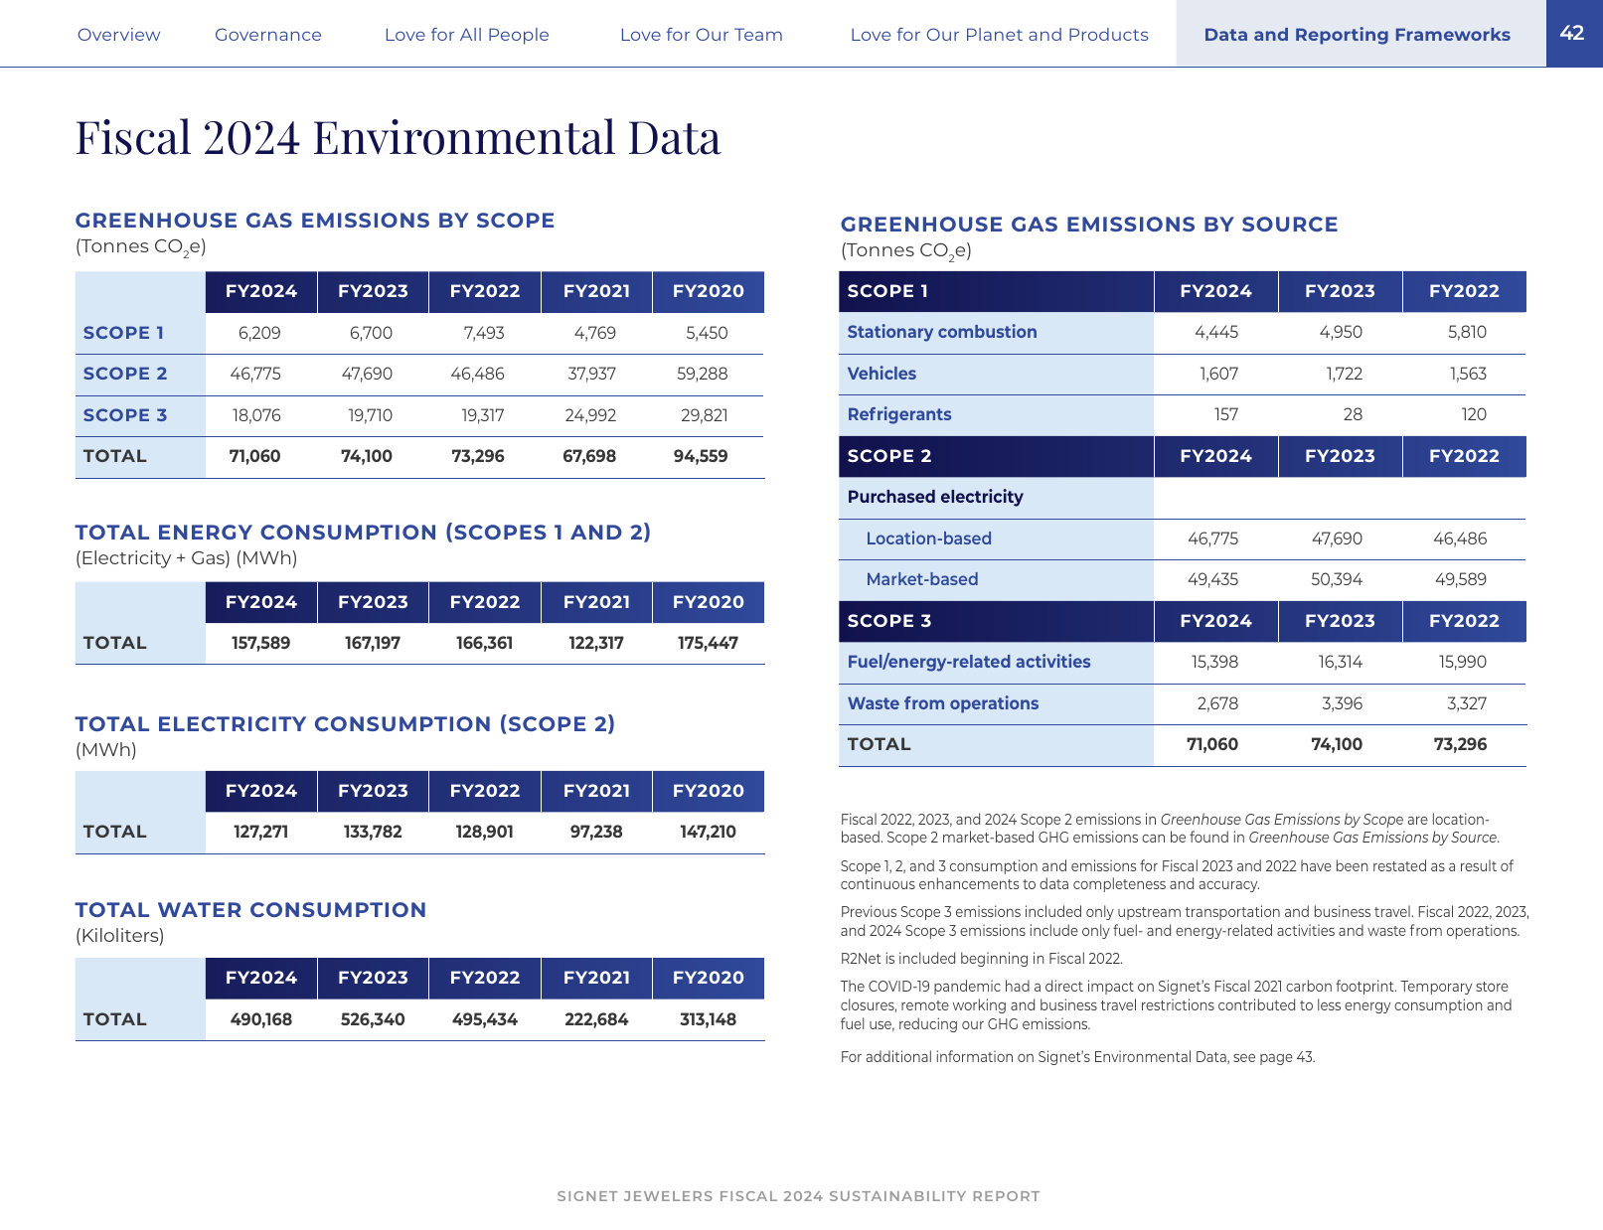Select the 'Market-based' row label
1603x1230 pixels.
click(x=922, y=579)
